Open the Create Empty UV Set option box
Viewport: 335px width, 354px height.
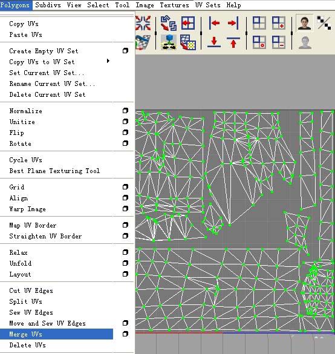click(125, 51)
